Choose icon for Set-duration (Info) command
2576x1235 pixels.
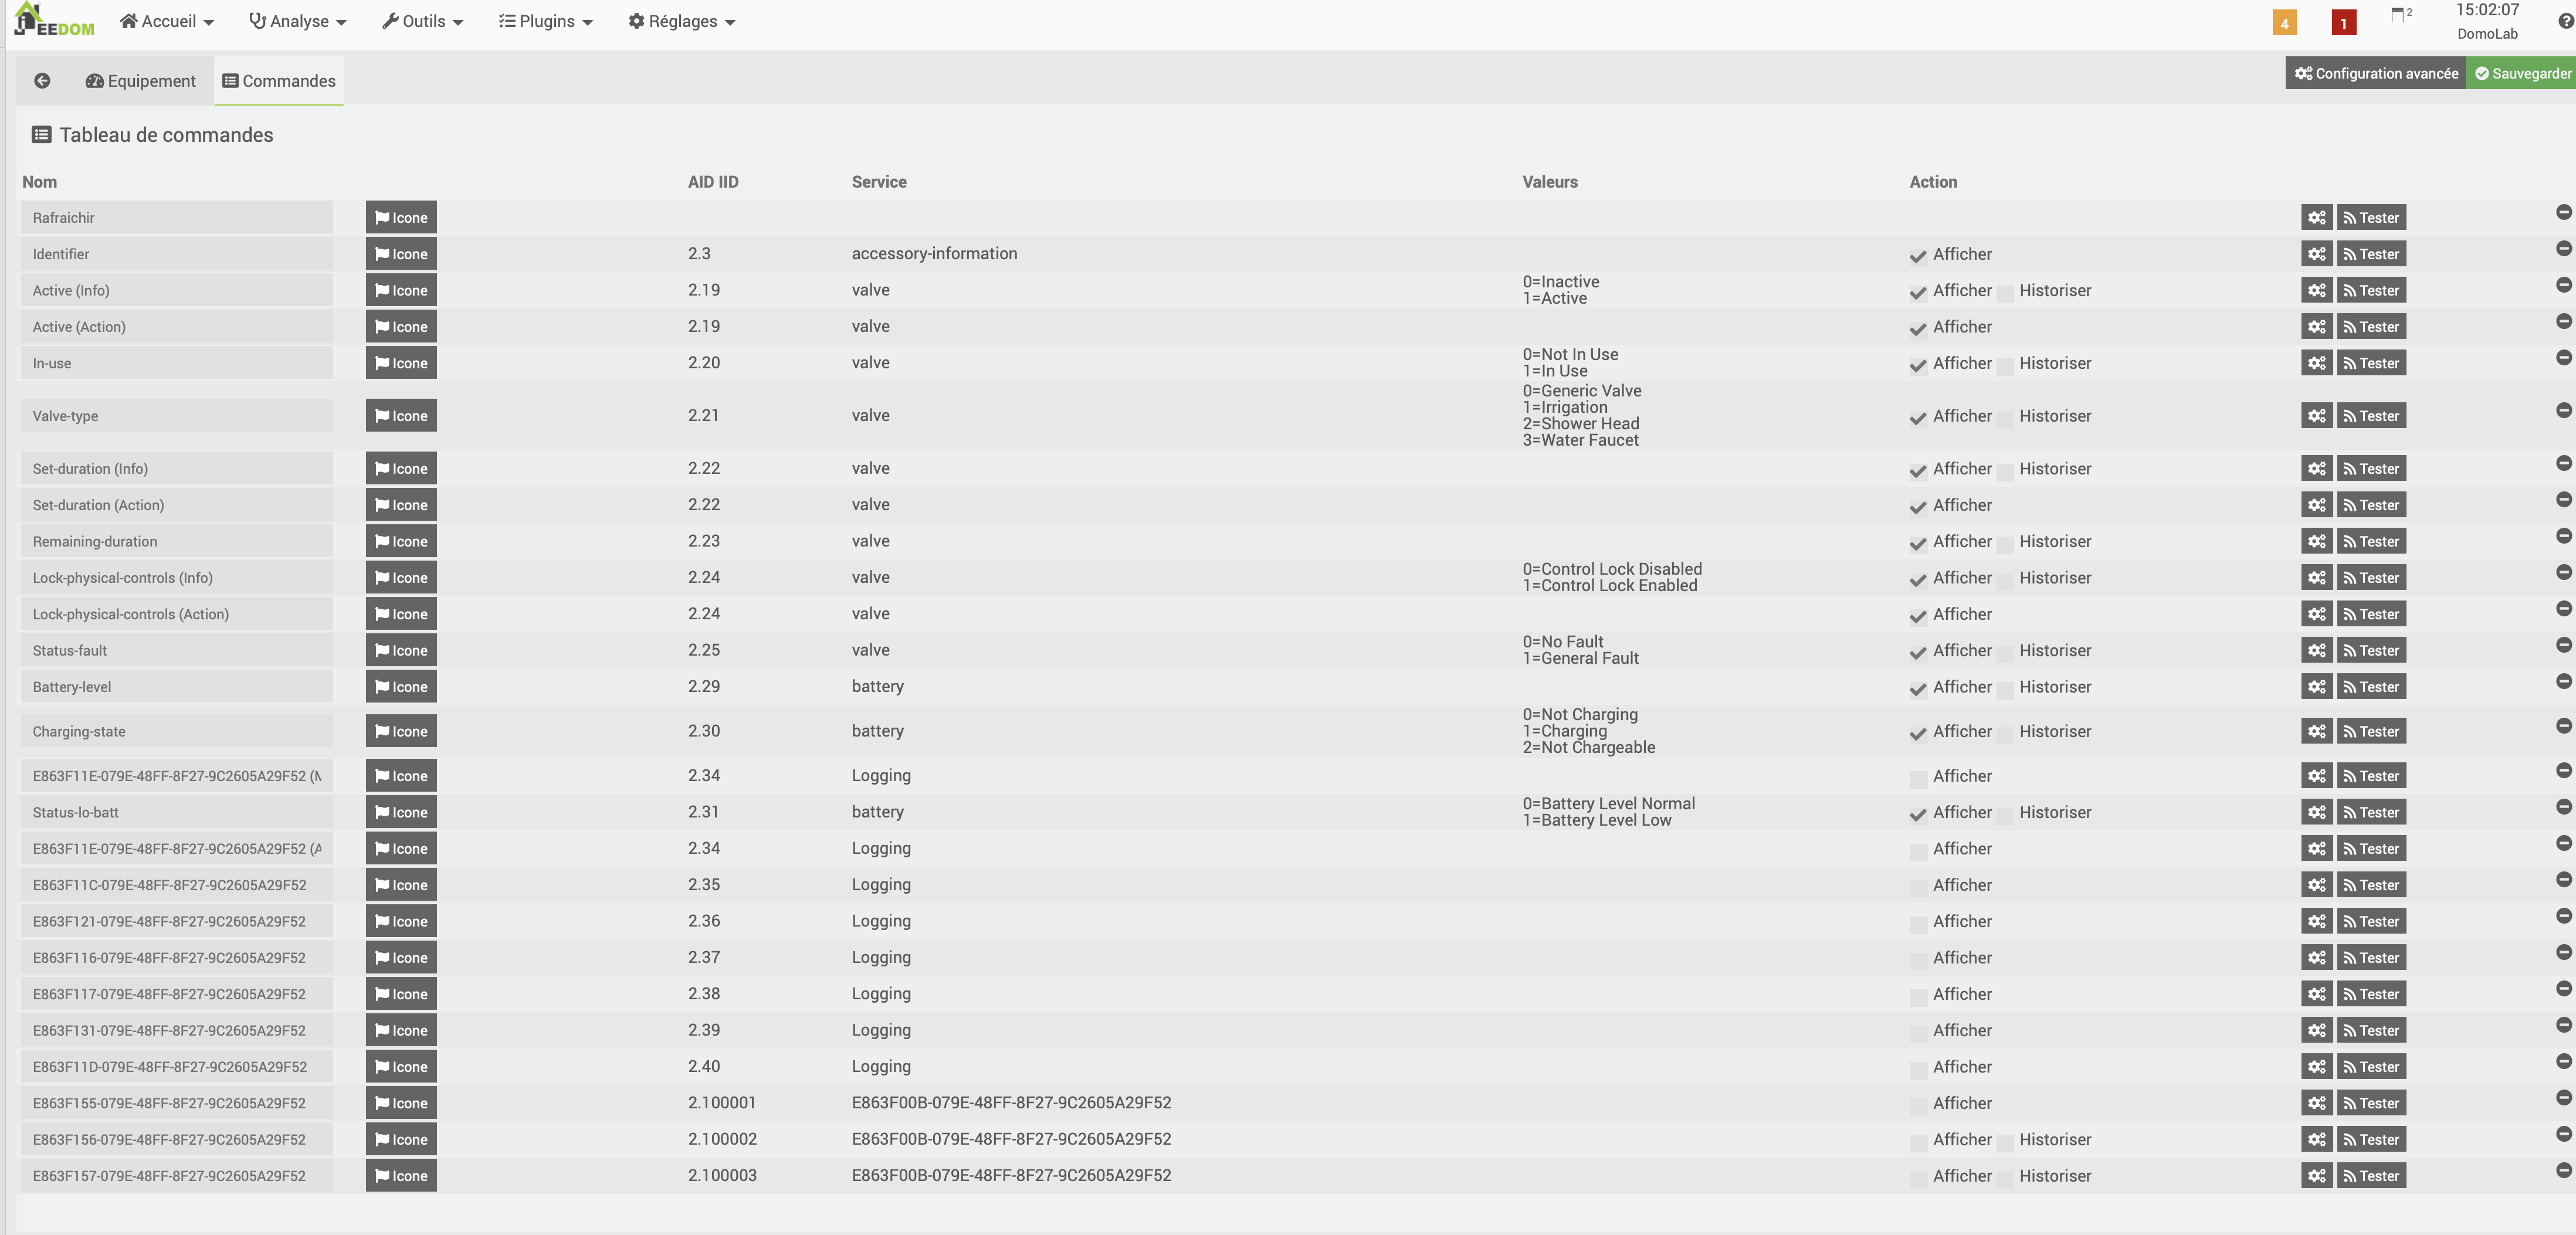(401, 469)
